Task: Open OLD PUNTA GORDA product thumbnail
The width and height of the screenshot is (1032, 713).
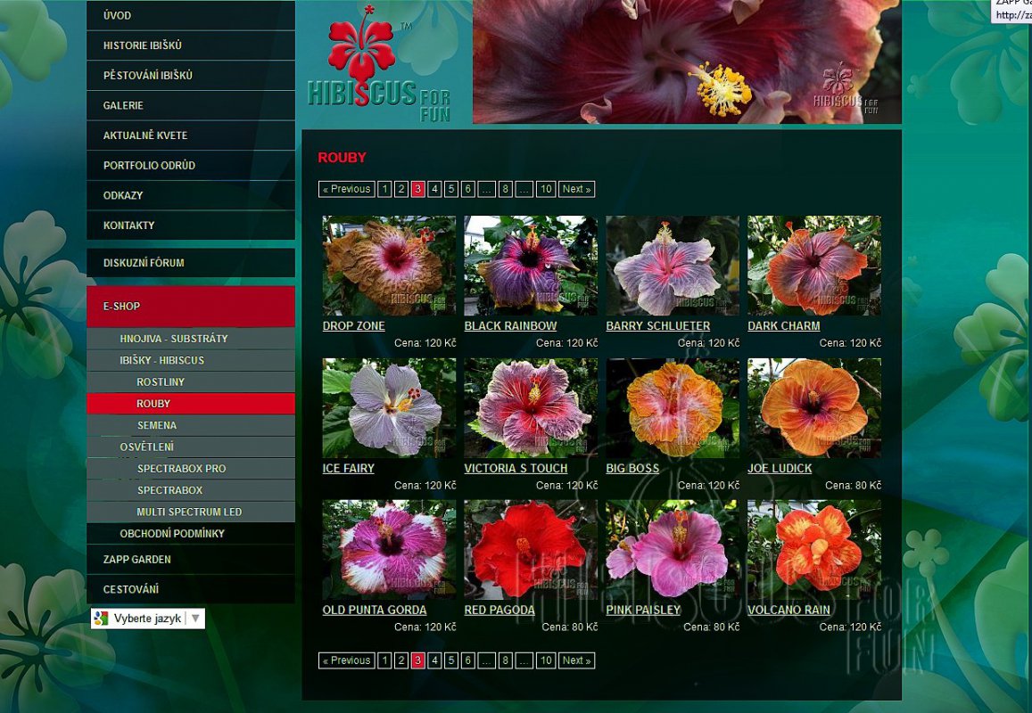Action: (389, 550)
